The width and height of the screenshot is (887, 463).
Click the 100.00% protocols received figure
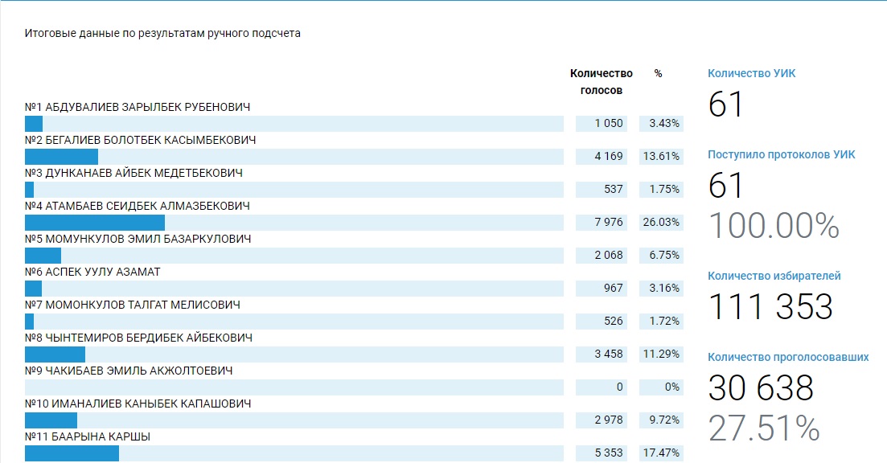pos(773,226)
